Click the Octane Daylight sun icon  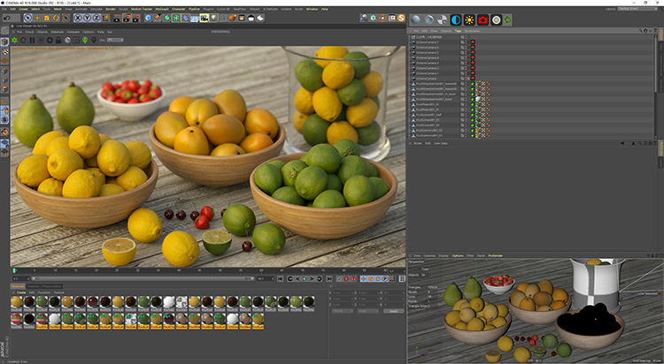pos(469,19)
